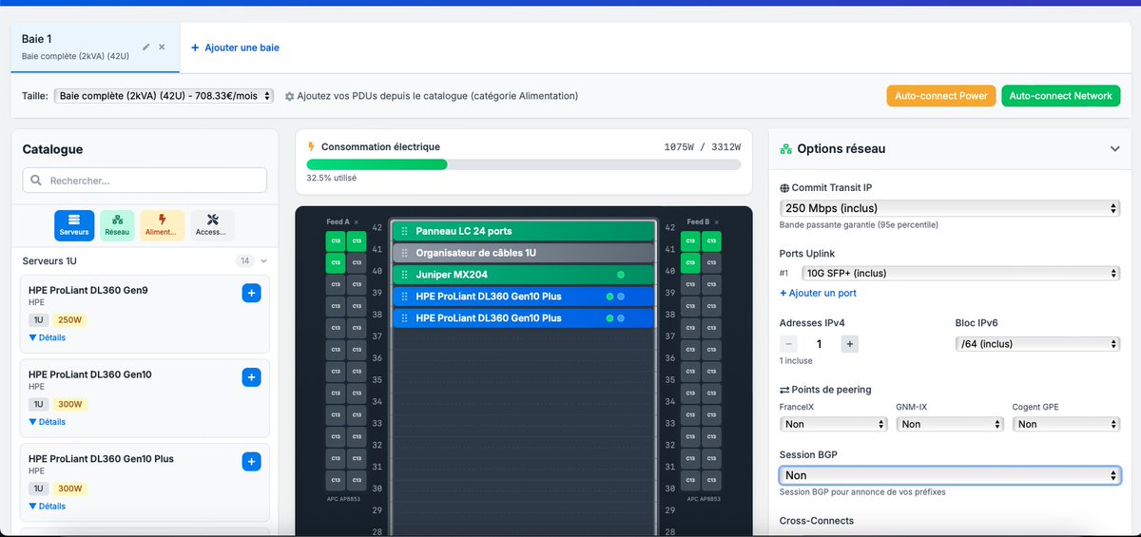Viewport: 1141px width, 537px height.
Task: Open the Taille rack size dropdown
Action: click(x=164, y=96)
